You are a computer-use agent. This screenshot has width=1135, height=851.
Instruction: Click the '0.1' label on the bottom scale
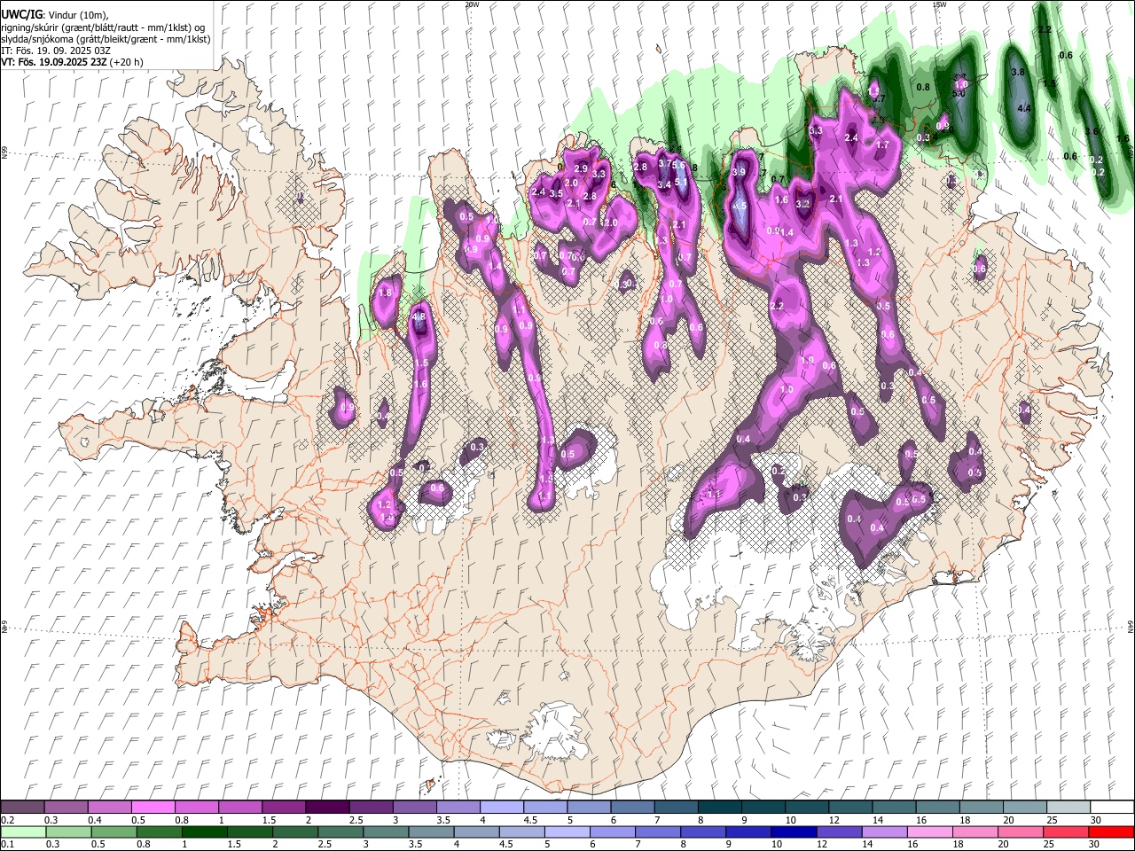7,845
